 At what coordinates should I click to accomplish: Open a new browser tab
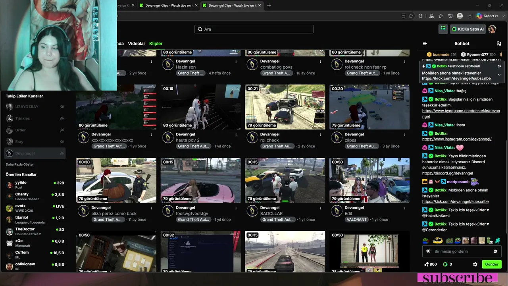tap(269, 5)
